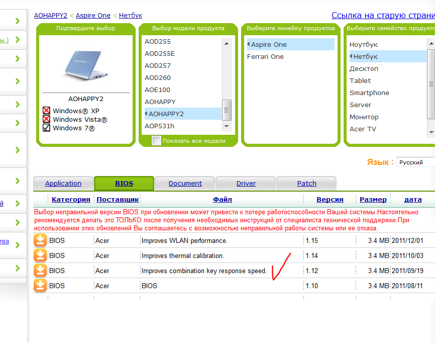This screenshot has width=435, height=343.
Task: Select AOP531h model
Action: point(183,126)
